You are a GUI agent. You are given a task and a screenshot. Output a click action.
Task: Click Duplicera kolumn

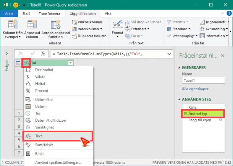[x=89, y=36]
